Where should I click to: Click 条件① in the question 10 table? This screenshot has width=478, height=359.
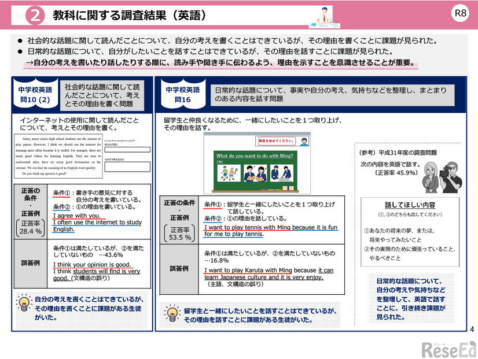tap(61, 193)
